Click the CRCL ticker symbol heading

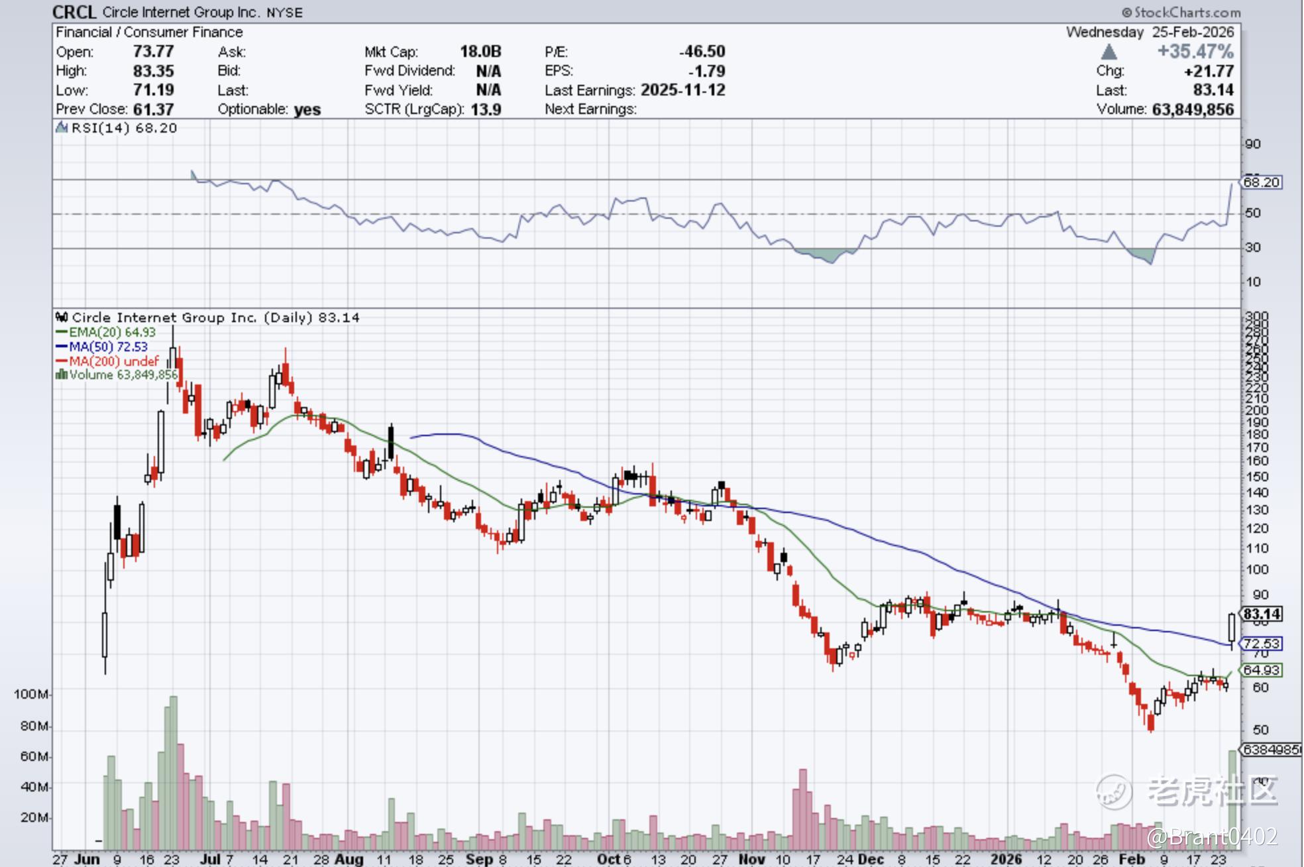[x=74, y=12]
